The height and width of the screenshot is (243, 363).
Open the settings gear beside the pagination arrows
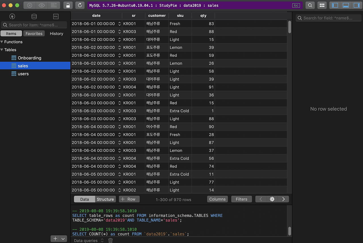coord(272,199)
